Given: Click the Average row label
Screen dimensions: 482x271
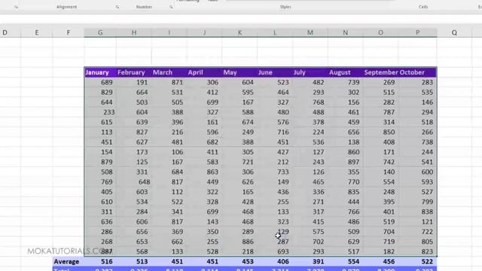Looking at the screenshot, I should 69,262.
